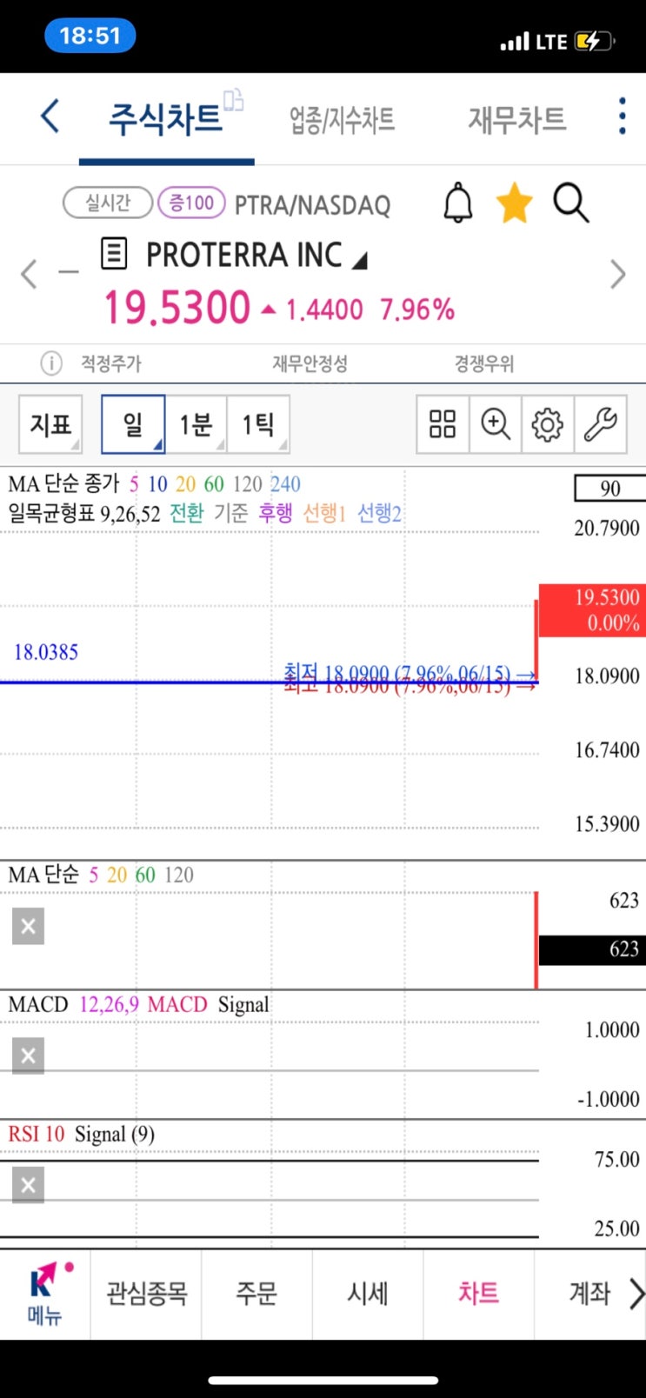
Task: Open the K 메뉴 main menu
Action: click(45, 1294)
